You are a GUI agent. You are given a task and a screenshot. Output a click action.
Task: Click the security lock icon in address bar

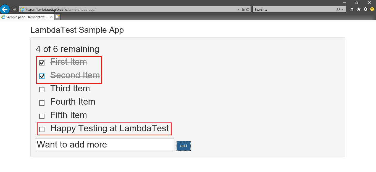(243, 9)
